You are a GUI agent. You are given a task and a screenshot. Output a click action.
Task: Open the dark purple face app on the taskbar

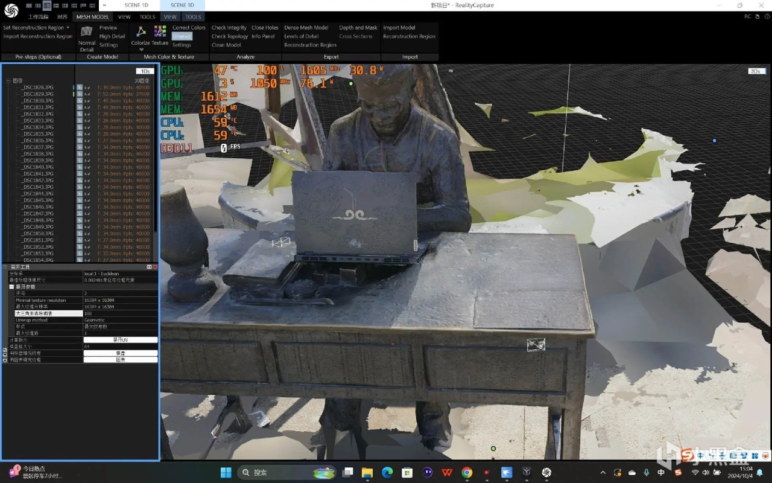point(427,472)
